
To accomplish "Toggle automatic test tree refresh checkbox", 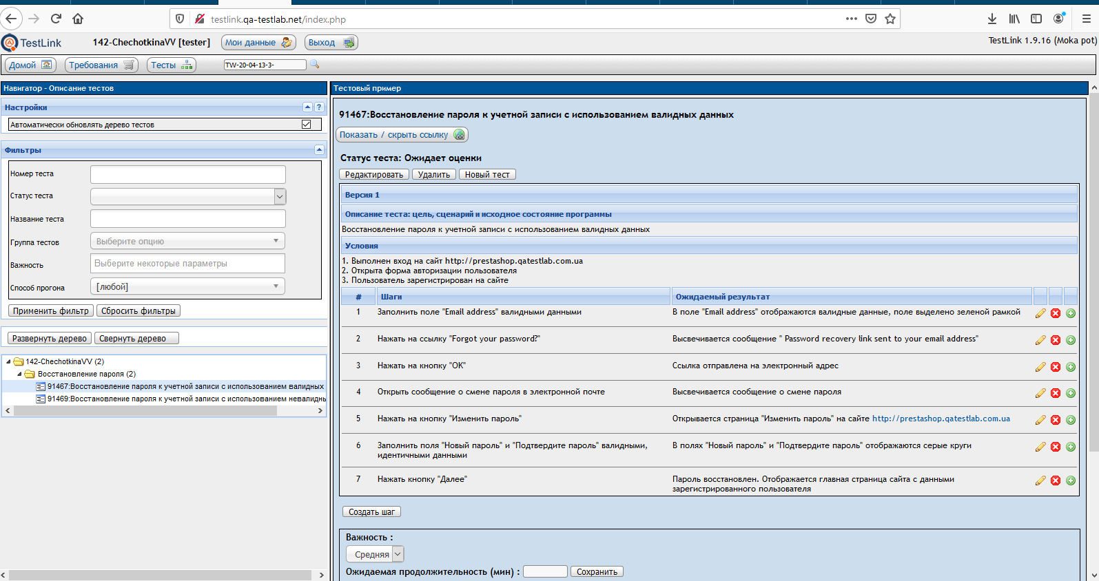I will [307, 125].
